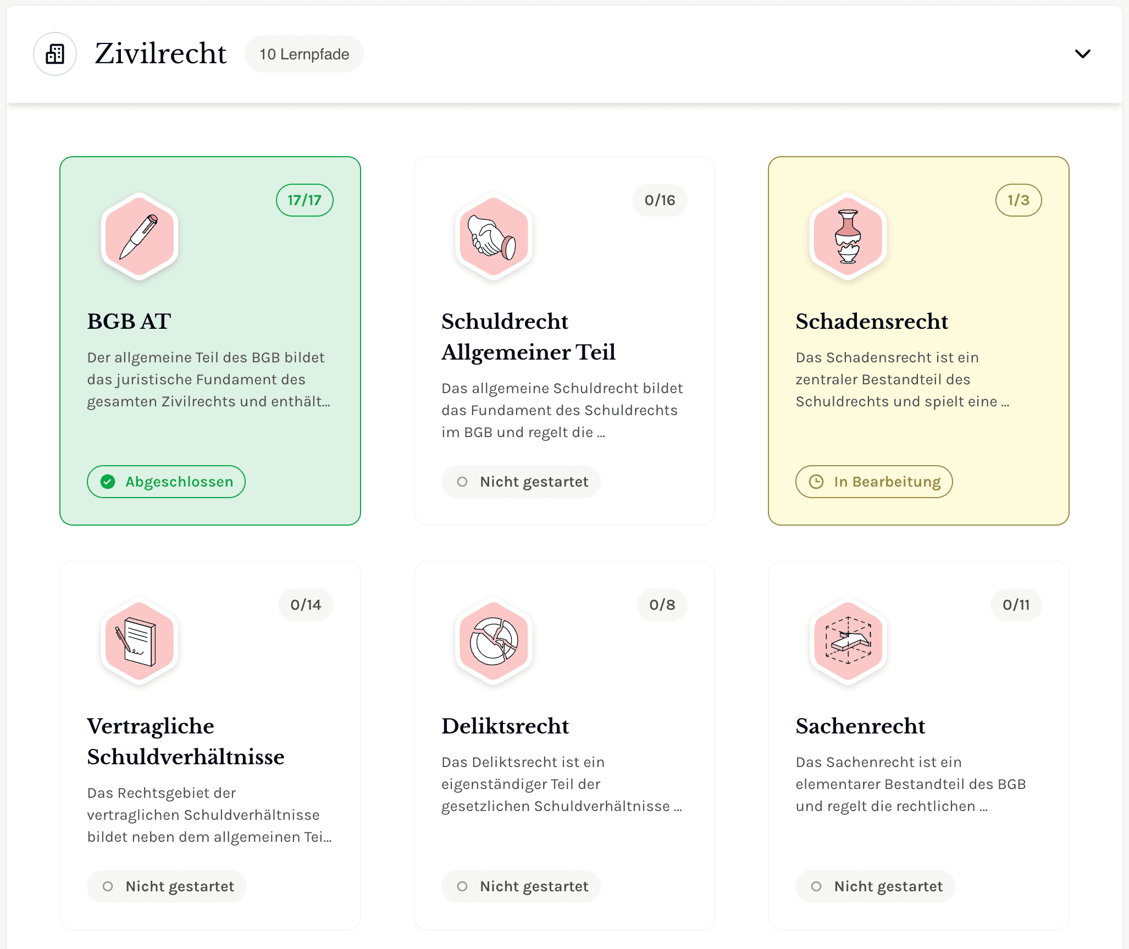Click the 10 Lernpfade label
The height and width of the screenshot is (949, 1129).
pos(304,53)
